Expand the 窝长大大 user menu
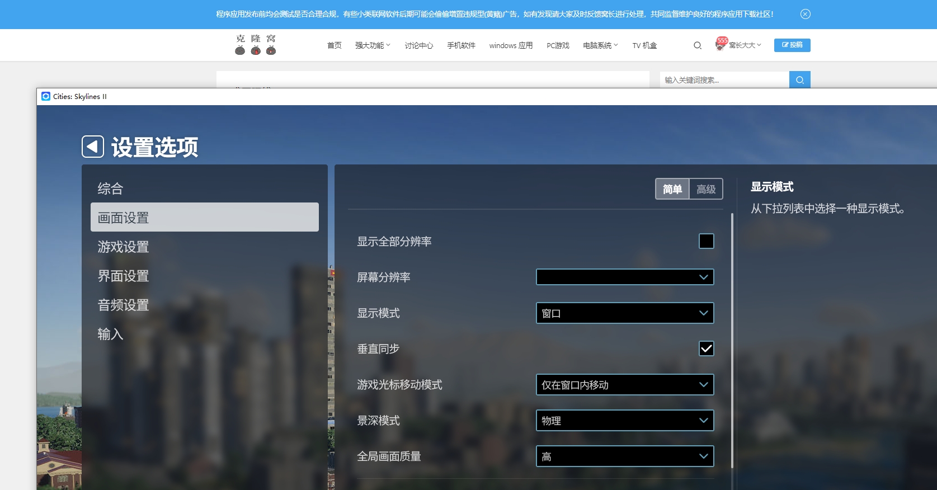This screenshot has height=490, width=937. 745,45
